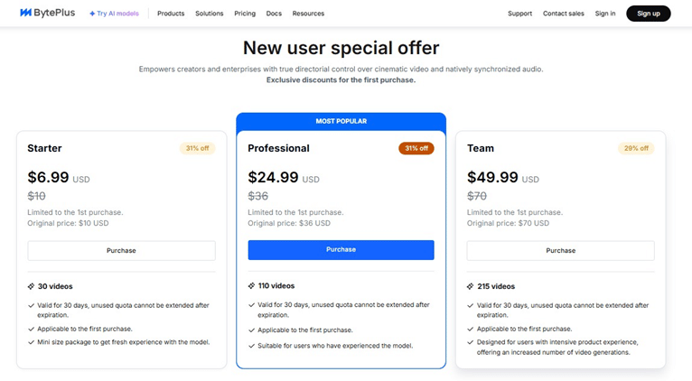Visit the Support link
The height and width of the screenshot is (381, 692).
point(519,14)
